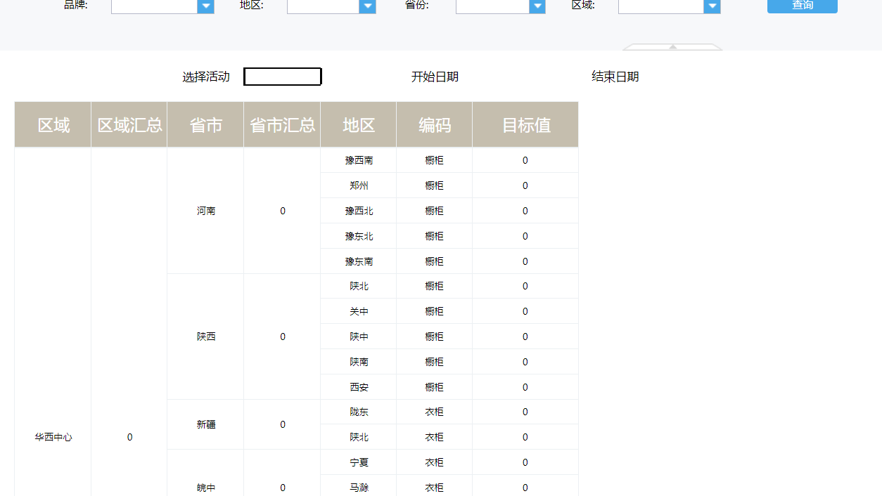Open the 省份 dropdown arrow
Screen dimensions: 882x496
coord(537,6)
